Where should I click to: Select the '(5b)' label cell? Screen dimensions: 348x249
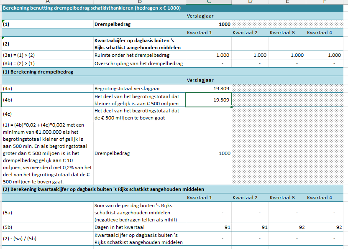point(48,227)
